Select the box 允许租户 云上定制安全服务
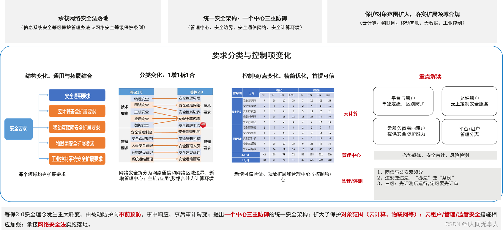The image size is (503, 230). 469,101
